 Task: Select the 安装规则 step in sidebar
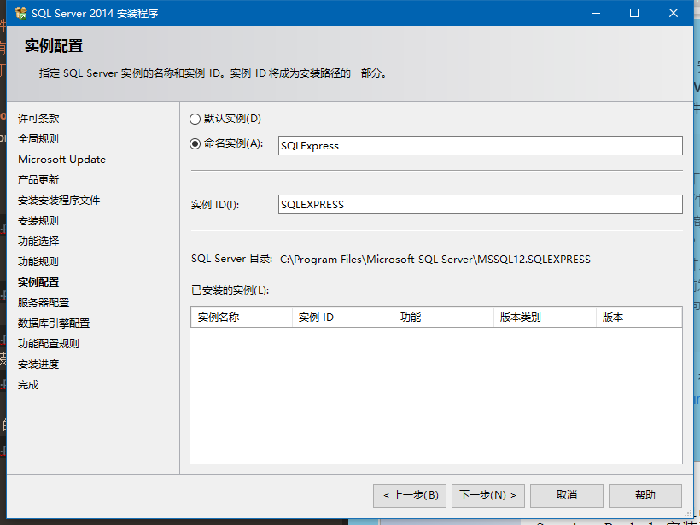pyautogui.click(x=38, y=221)
